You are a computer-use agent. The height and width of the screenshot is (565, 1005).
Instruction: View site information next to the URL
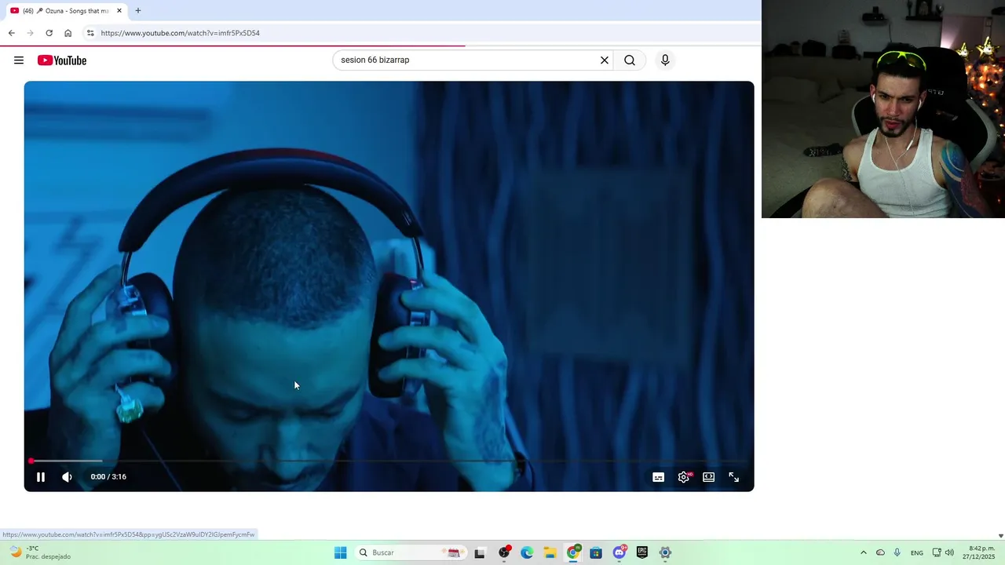coord(90,33)
